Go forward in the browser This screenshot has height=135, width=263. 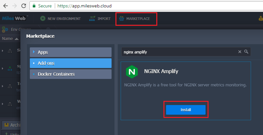click(x=15, y=6)
